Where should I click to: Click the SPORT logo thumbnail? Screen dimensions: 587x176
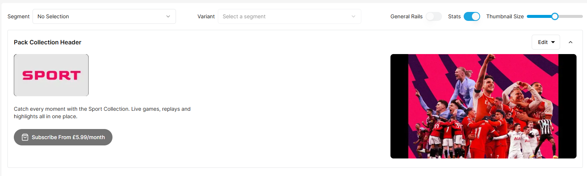click(51, 75)
